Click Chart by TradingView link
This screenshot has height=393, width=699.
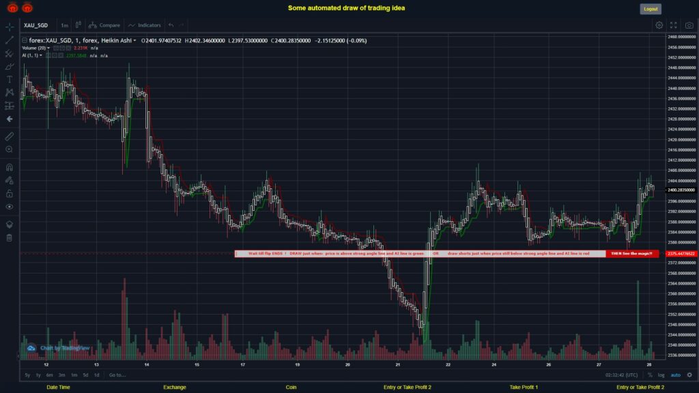coord(59,348)
